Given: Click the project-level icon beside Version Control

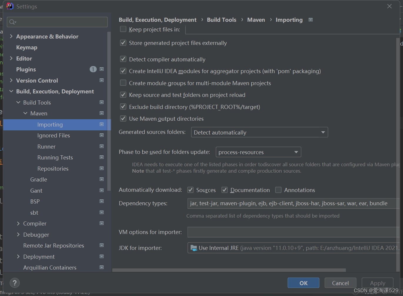Looking at the screenshot, I should 102,80.
